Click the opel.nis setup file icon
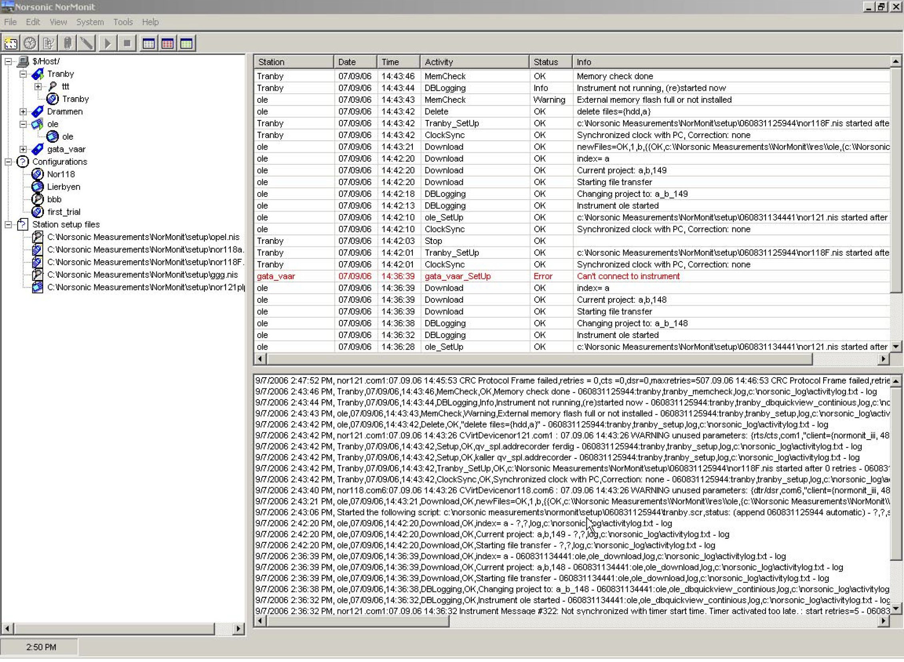 point(37,237)
